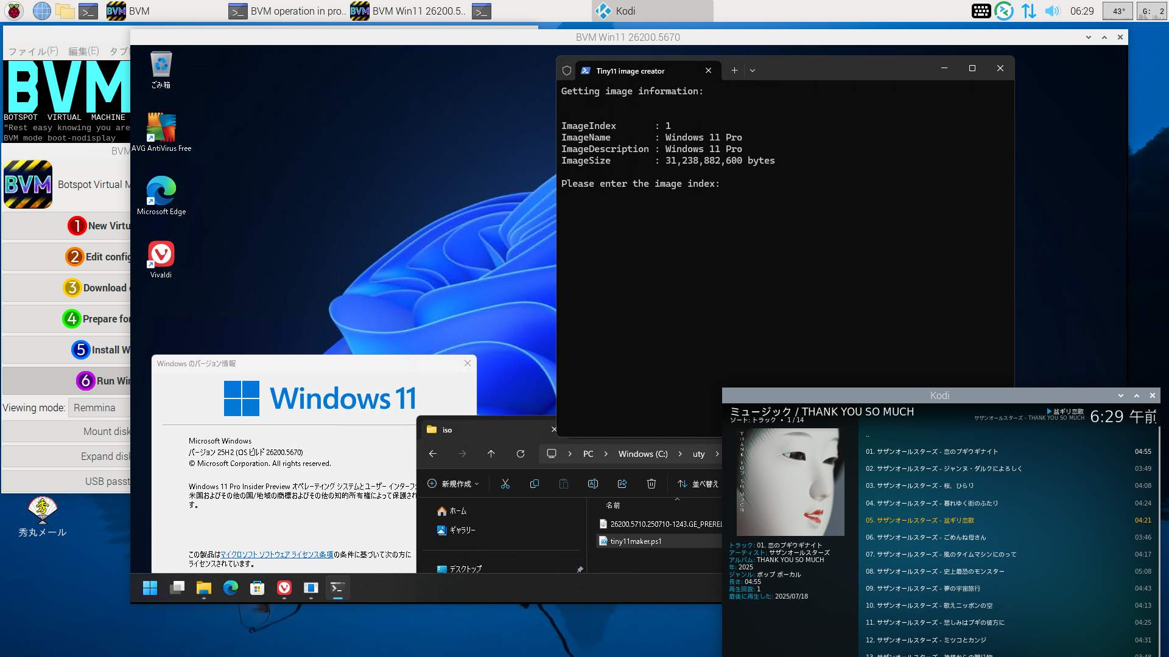Viewport: 1169px width, 657px height.
Task: Open the Microsoft Edge desktop shortcut
Action: point(161,195)
